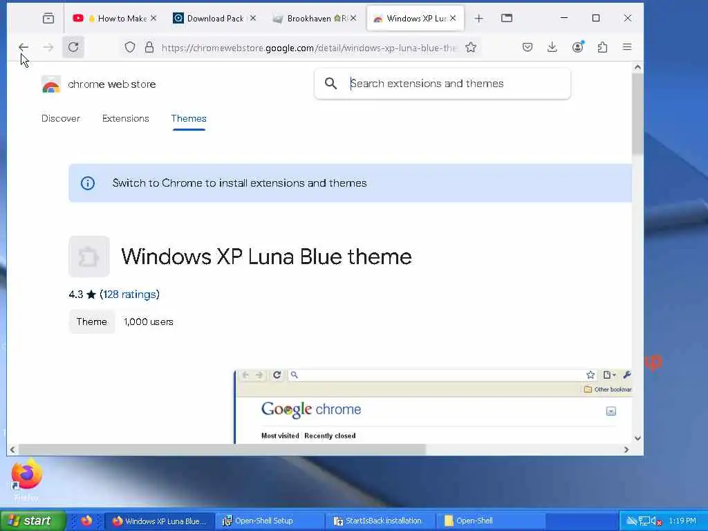Open the Extensions section

126,118
